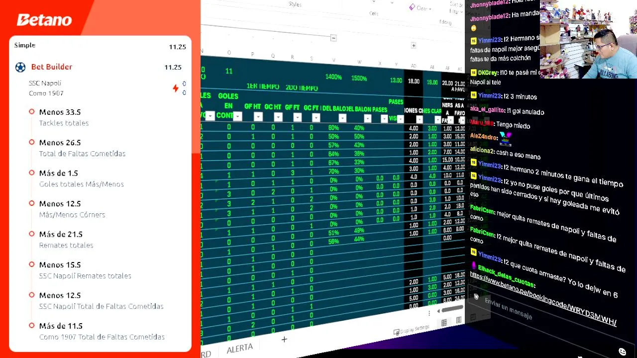Screen dimensions: 637x358
Task: Click username aficiona2 in chat
Action: [482, 151]
